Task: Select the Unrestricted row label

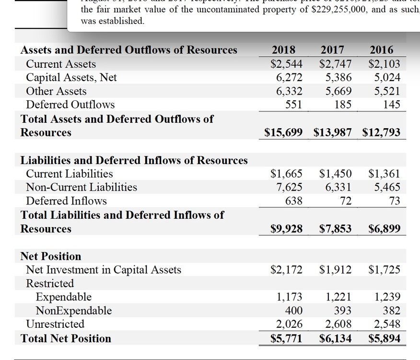Action: click(x=55, y=324)
